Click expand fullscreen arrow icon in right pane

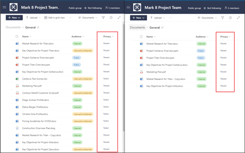coord(238,18)
